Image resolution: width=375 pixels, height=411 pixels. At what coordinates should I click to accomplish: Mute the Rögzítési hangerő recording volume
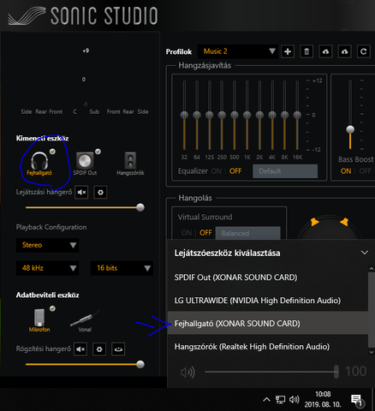tap(80, 349)
